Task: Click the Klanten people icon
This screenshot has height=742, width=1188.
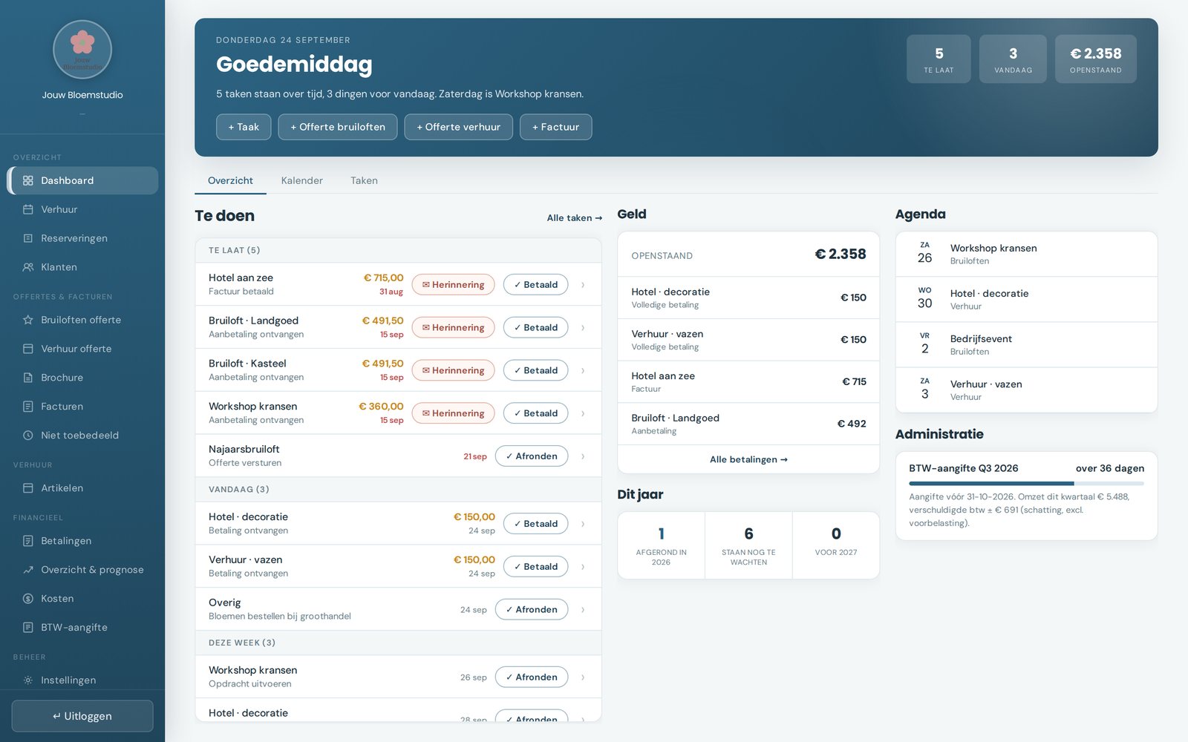Action: pyautogui.click(x=28, y=267)
